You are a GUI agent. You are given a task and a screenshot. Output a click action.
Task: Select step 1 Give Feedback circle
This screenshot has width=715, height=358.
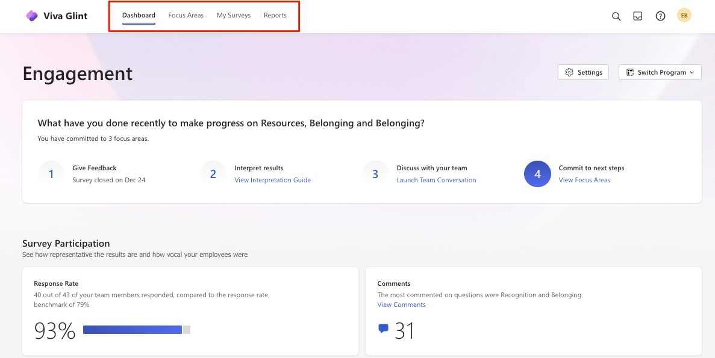tap(51, 174)
